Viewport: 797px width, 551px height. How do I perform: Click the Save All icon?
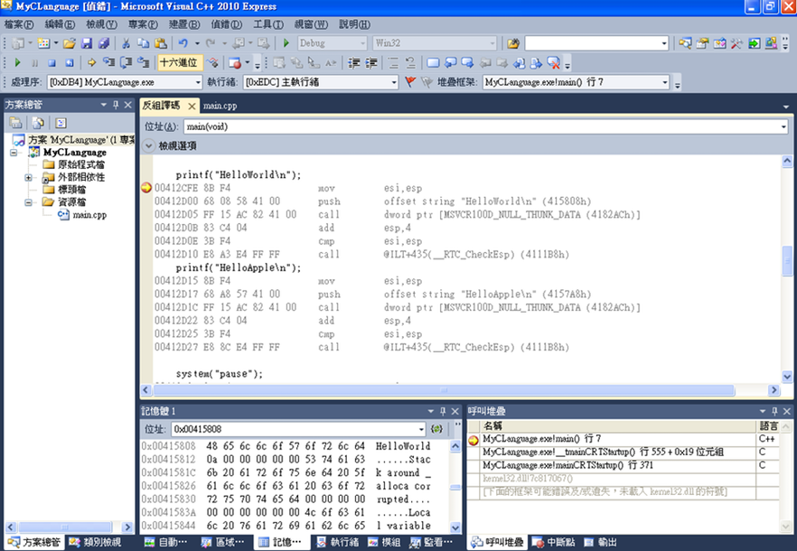point(104,43)
